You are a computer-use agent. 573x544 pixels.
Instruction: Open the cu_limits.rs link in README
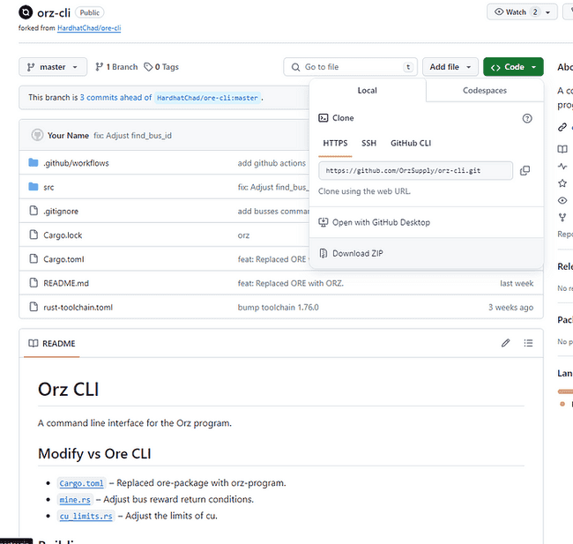pos(86,516)
